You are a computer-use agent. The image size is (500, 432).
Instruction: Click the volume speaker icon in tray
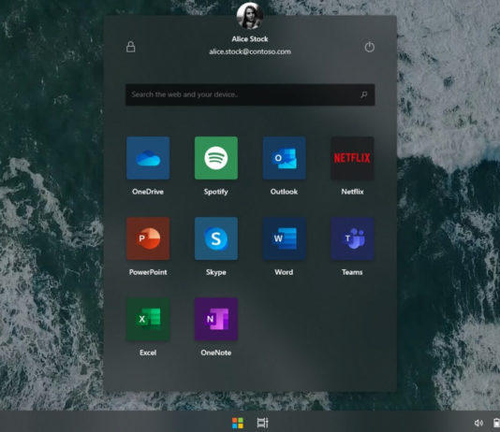tap(478, 423)
